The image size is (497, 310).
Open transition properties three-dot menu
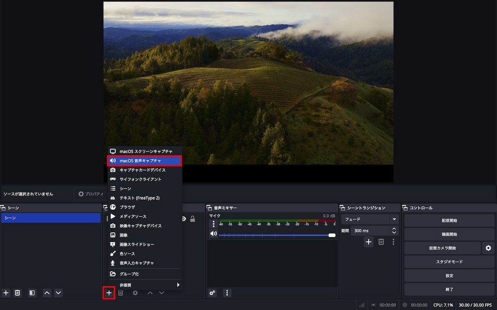[393, 242]
